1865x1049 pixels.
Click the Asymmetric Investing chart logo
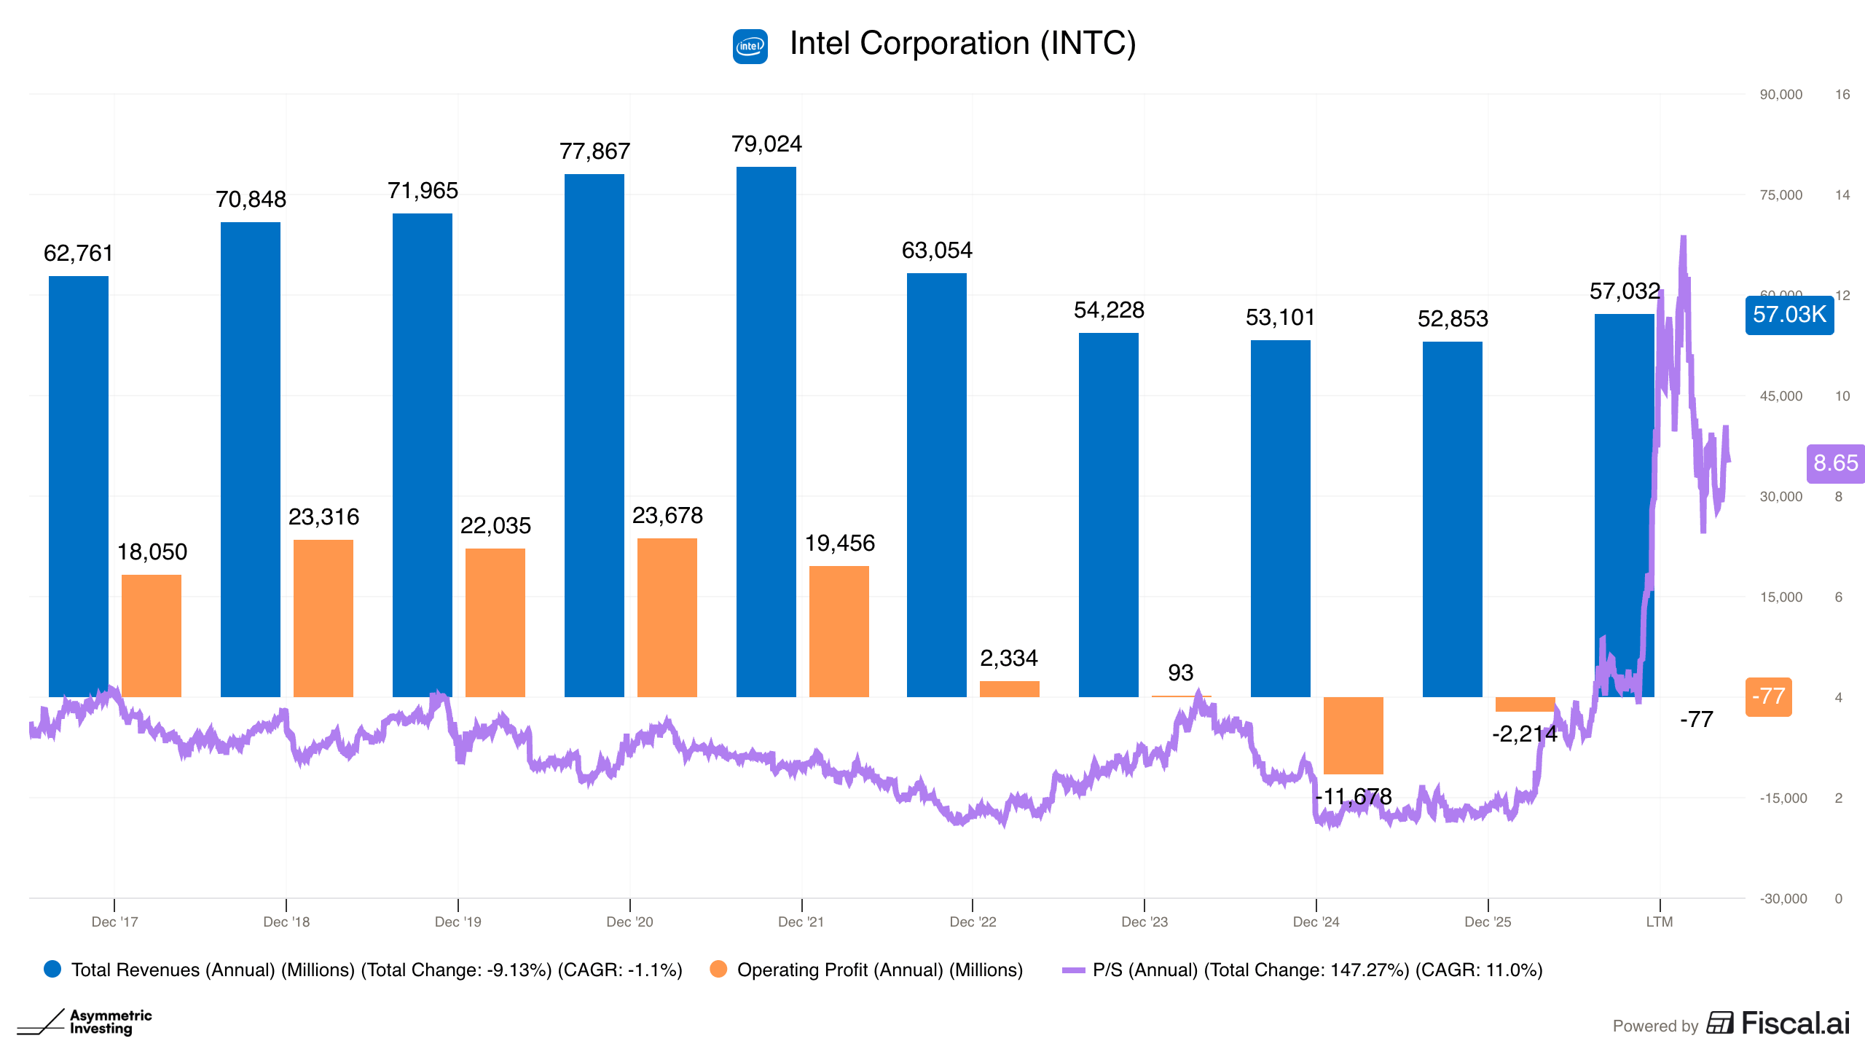pyautogui.click(x=85, y=1021)
